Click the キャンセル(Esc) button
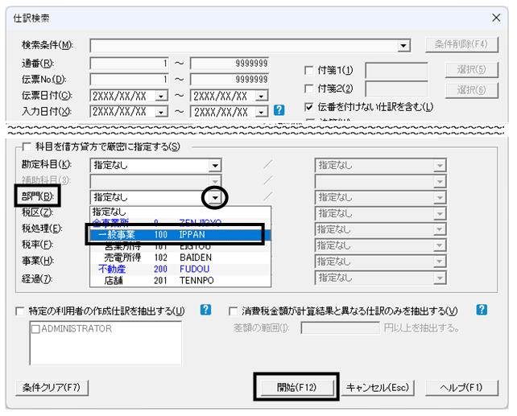The image size is (517, 416). [x=378, y=387]
